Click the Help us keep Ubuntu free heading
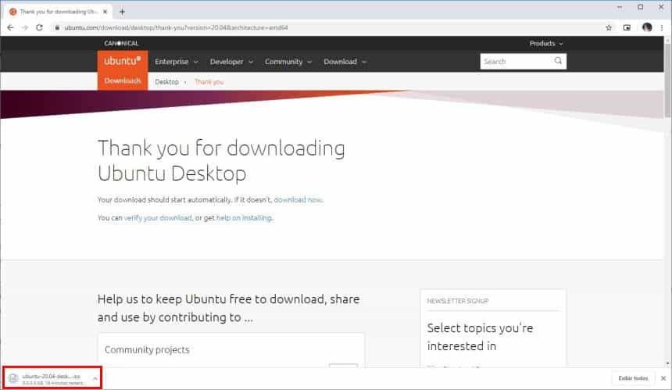Screen dimensions: 672x390 (228, 308)
